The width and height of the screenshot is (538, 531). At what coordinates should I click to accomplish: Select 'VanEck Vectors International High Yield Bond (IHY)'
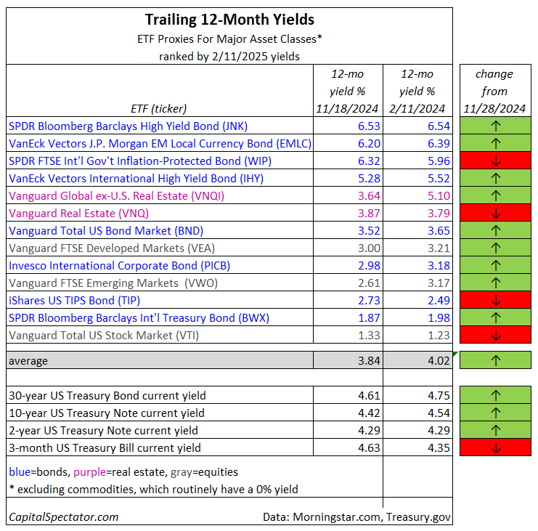[136, 179]
